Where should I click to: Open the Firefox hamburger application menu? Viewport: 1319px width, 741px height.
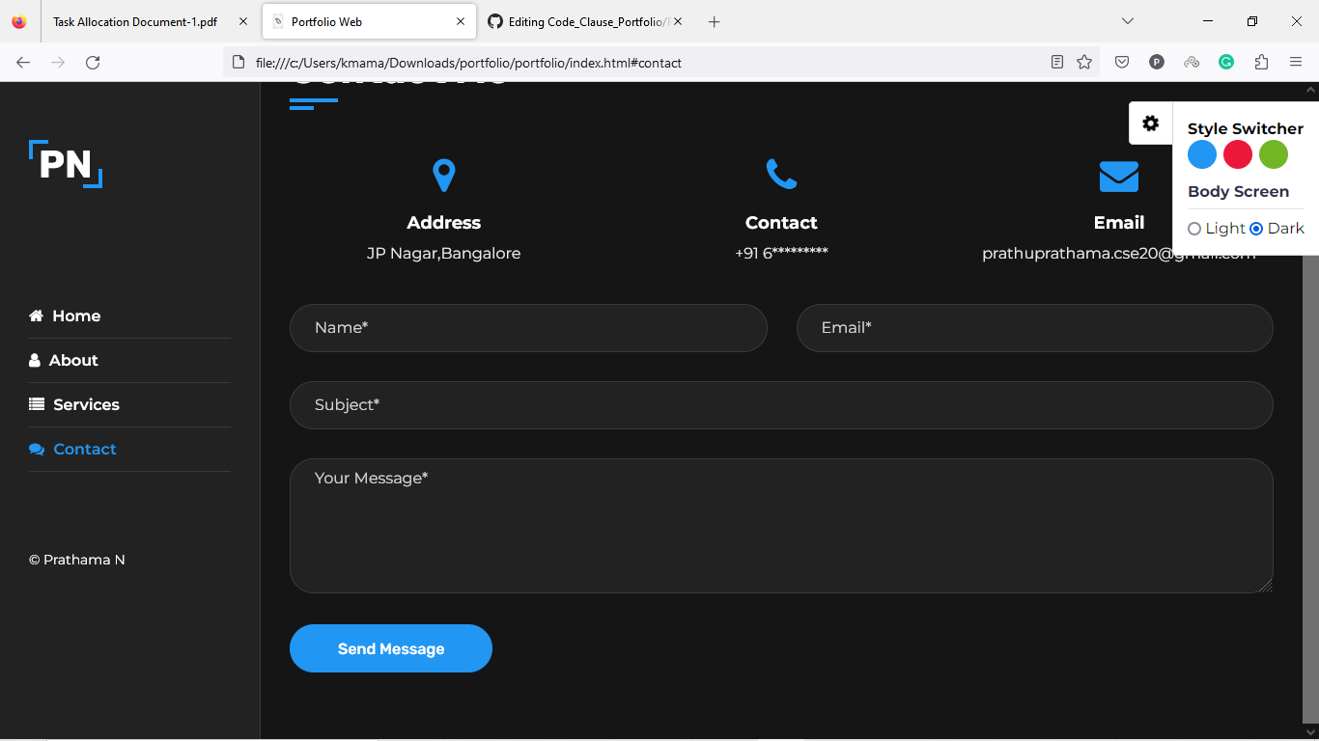pyautogui.click(x=1296, y=63)
